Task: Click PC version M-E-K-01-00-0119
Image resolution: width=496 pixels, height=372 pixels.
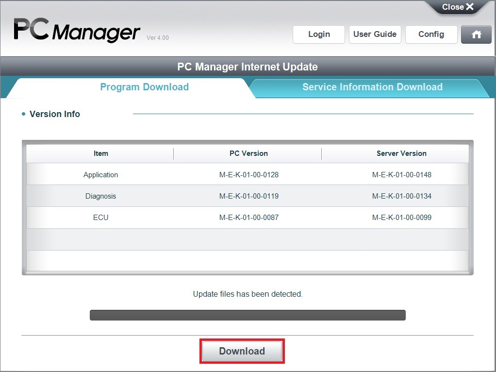Action: (x=249, y=196)
